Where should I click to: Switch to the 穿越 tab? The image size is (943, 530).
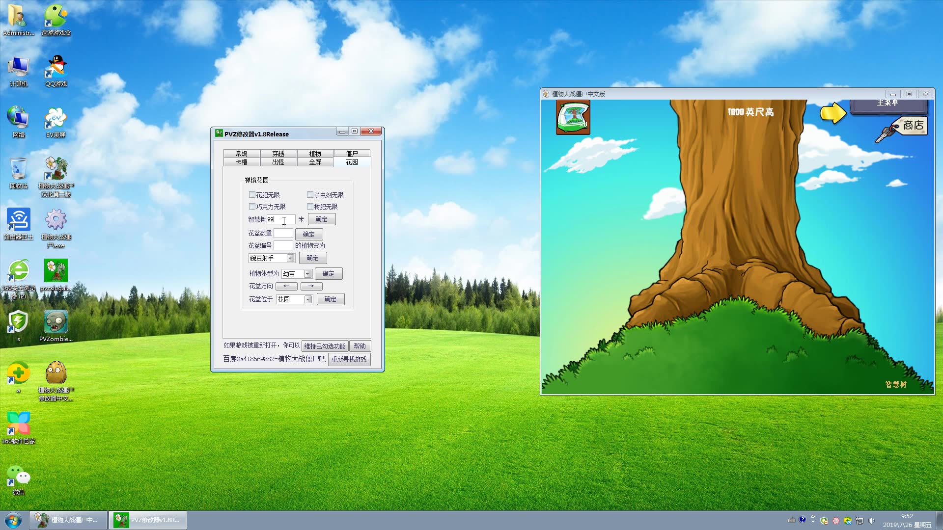(278, 154)
